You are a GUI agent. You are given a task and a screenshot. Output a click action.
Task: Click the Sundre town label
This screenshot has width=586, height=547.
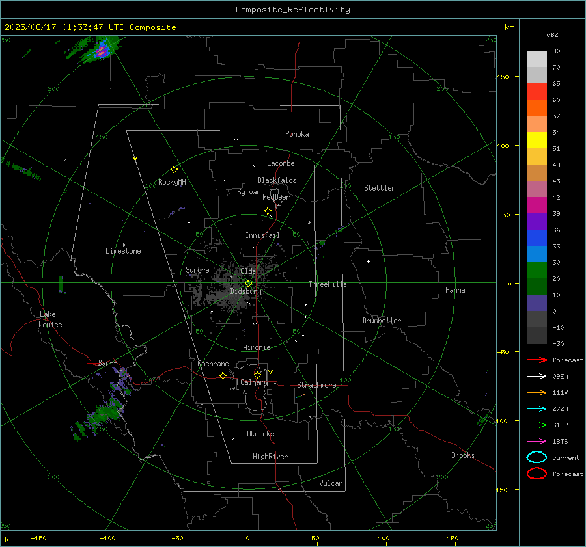(197, 269)
